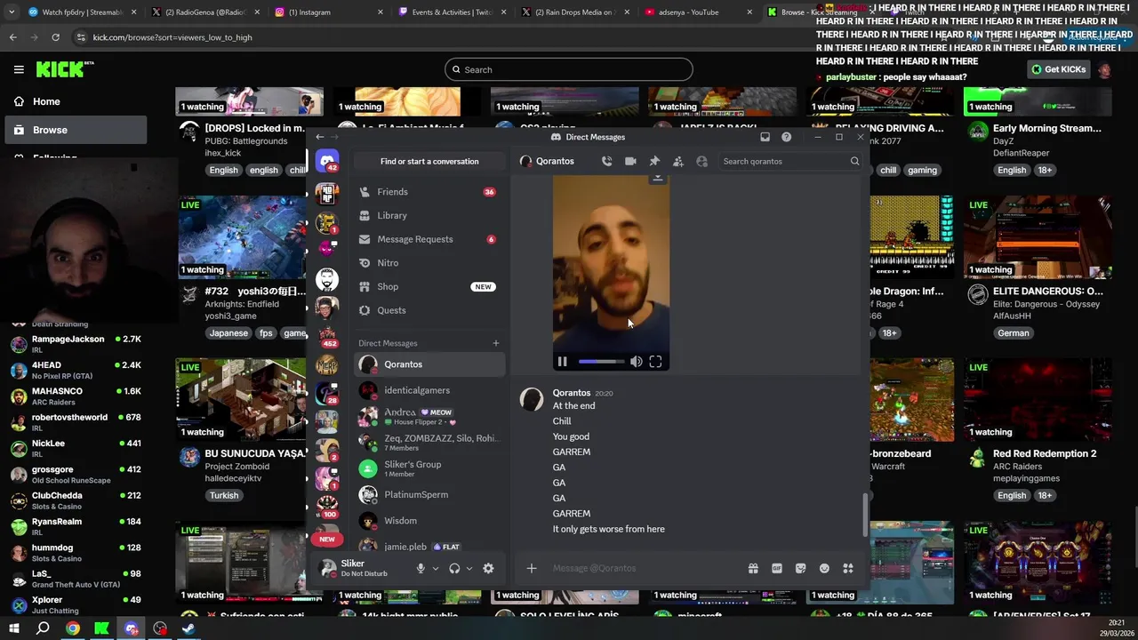Open Kick hamburger menu

tap(19, 69)
